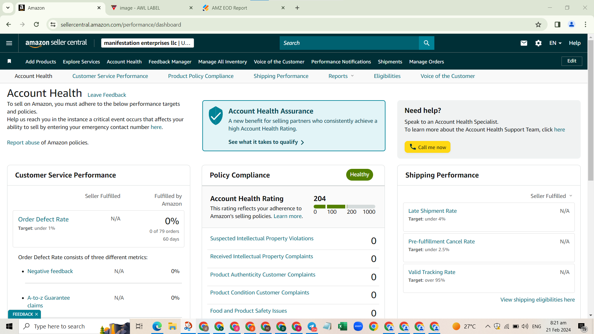Click the Account Health Rating progress bar
Image resolution: width=594 pixels, height=334 pixels.
(344, 207)
